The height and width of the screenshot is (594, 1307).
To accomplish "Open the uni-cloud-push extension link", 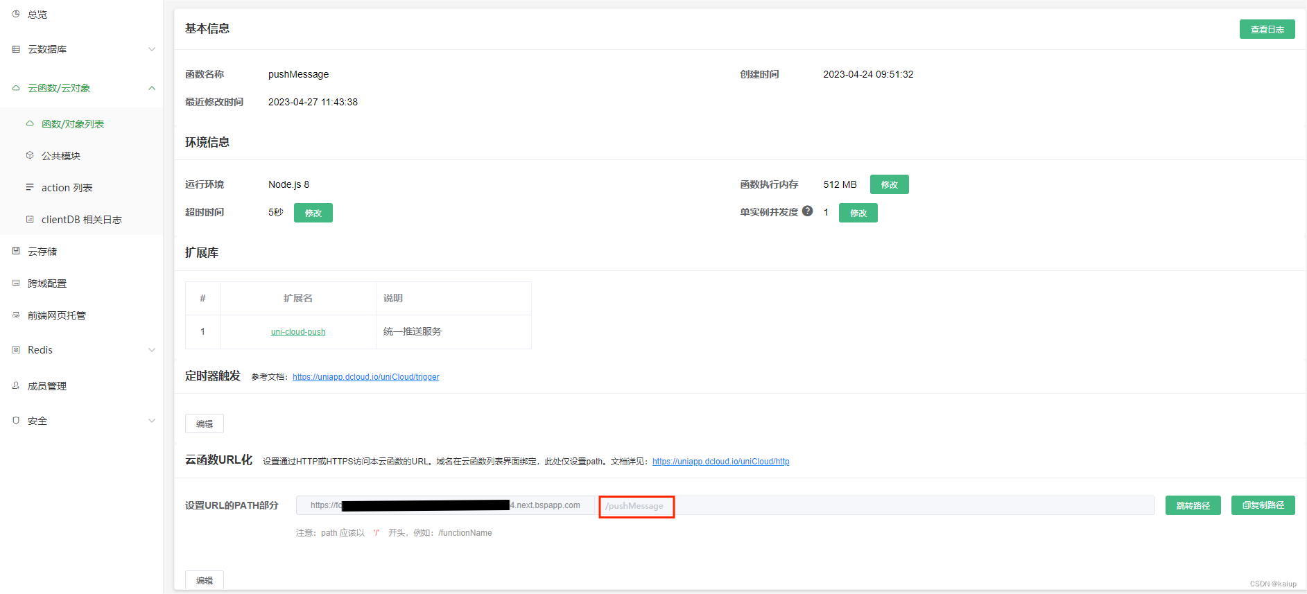I will (x=298, y=332).
